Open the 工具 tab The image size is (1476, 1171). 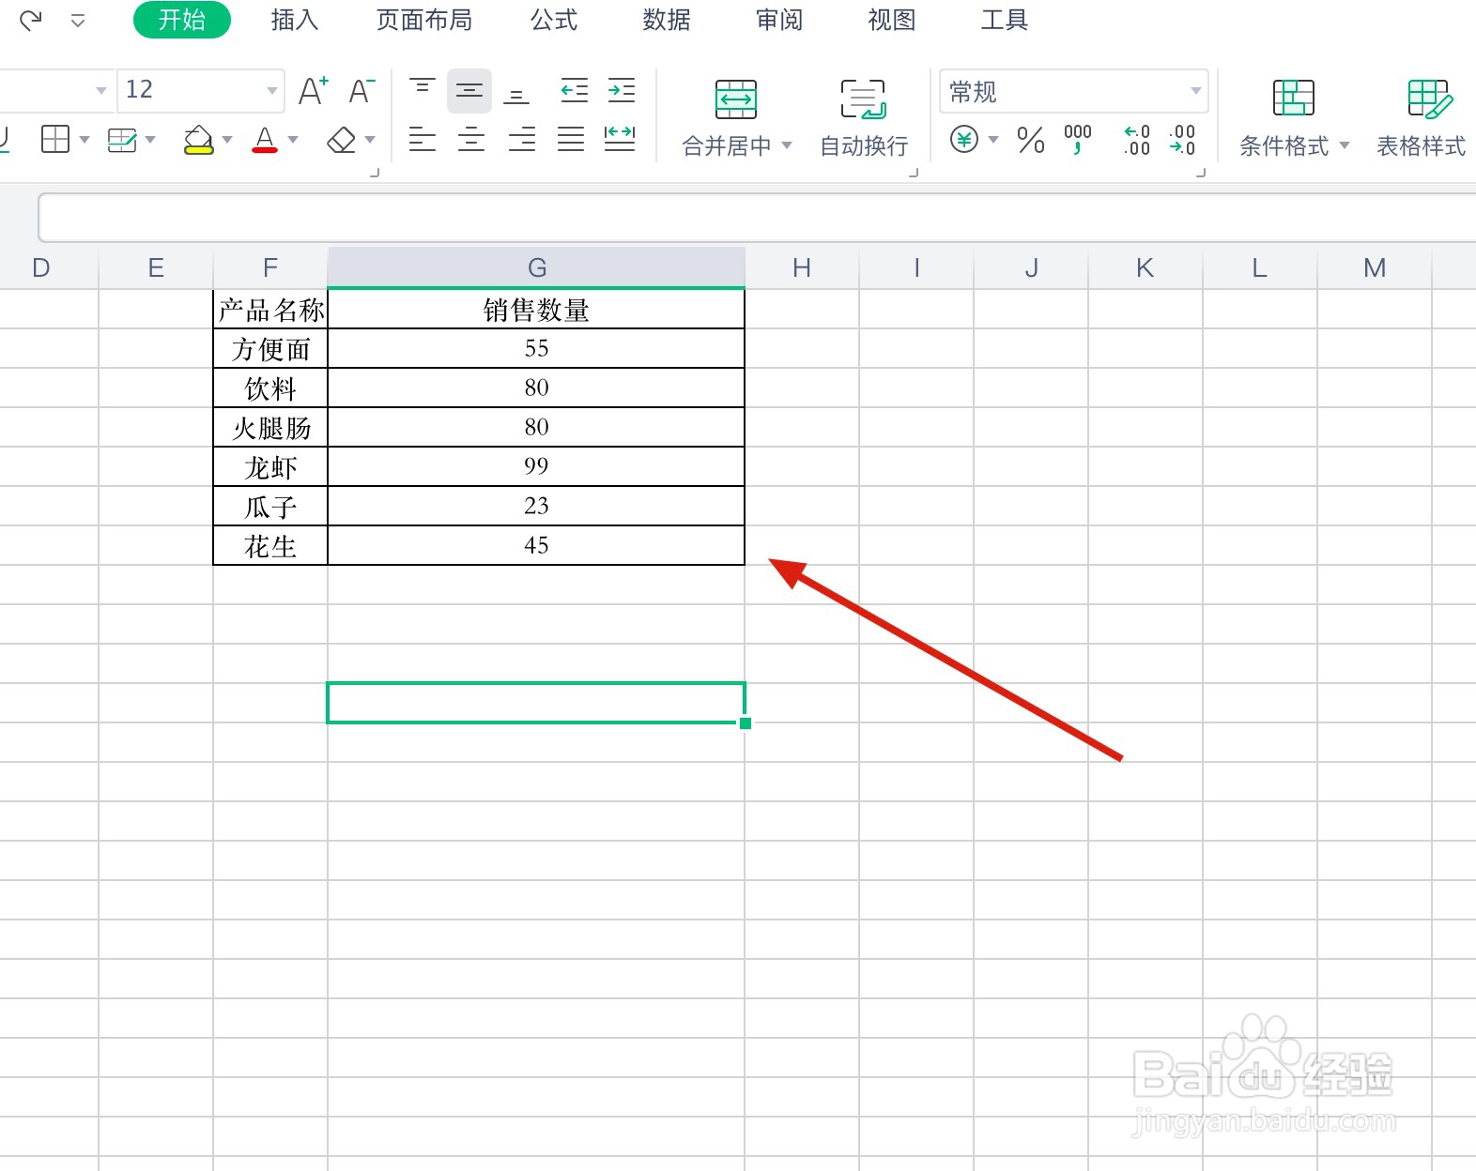(1005, 20)
